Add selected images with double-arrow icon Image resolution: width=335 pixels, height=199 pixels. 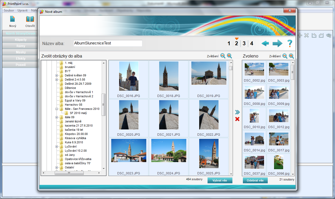[237, 112]
